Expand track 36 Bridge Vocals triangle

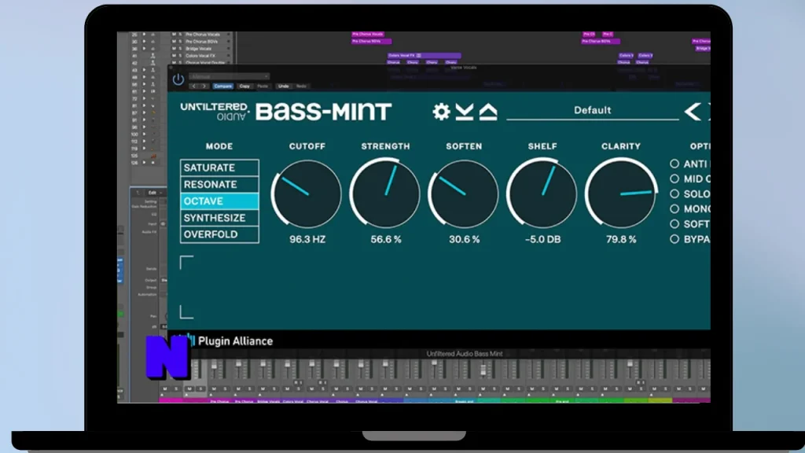click(x=145, y=48)
